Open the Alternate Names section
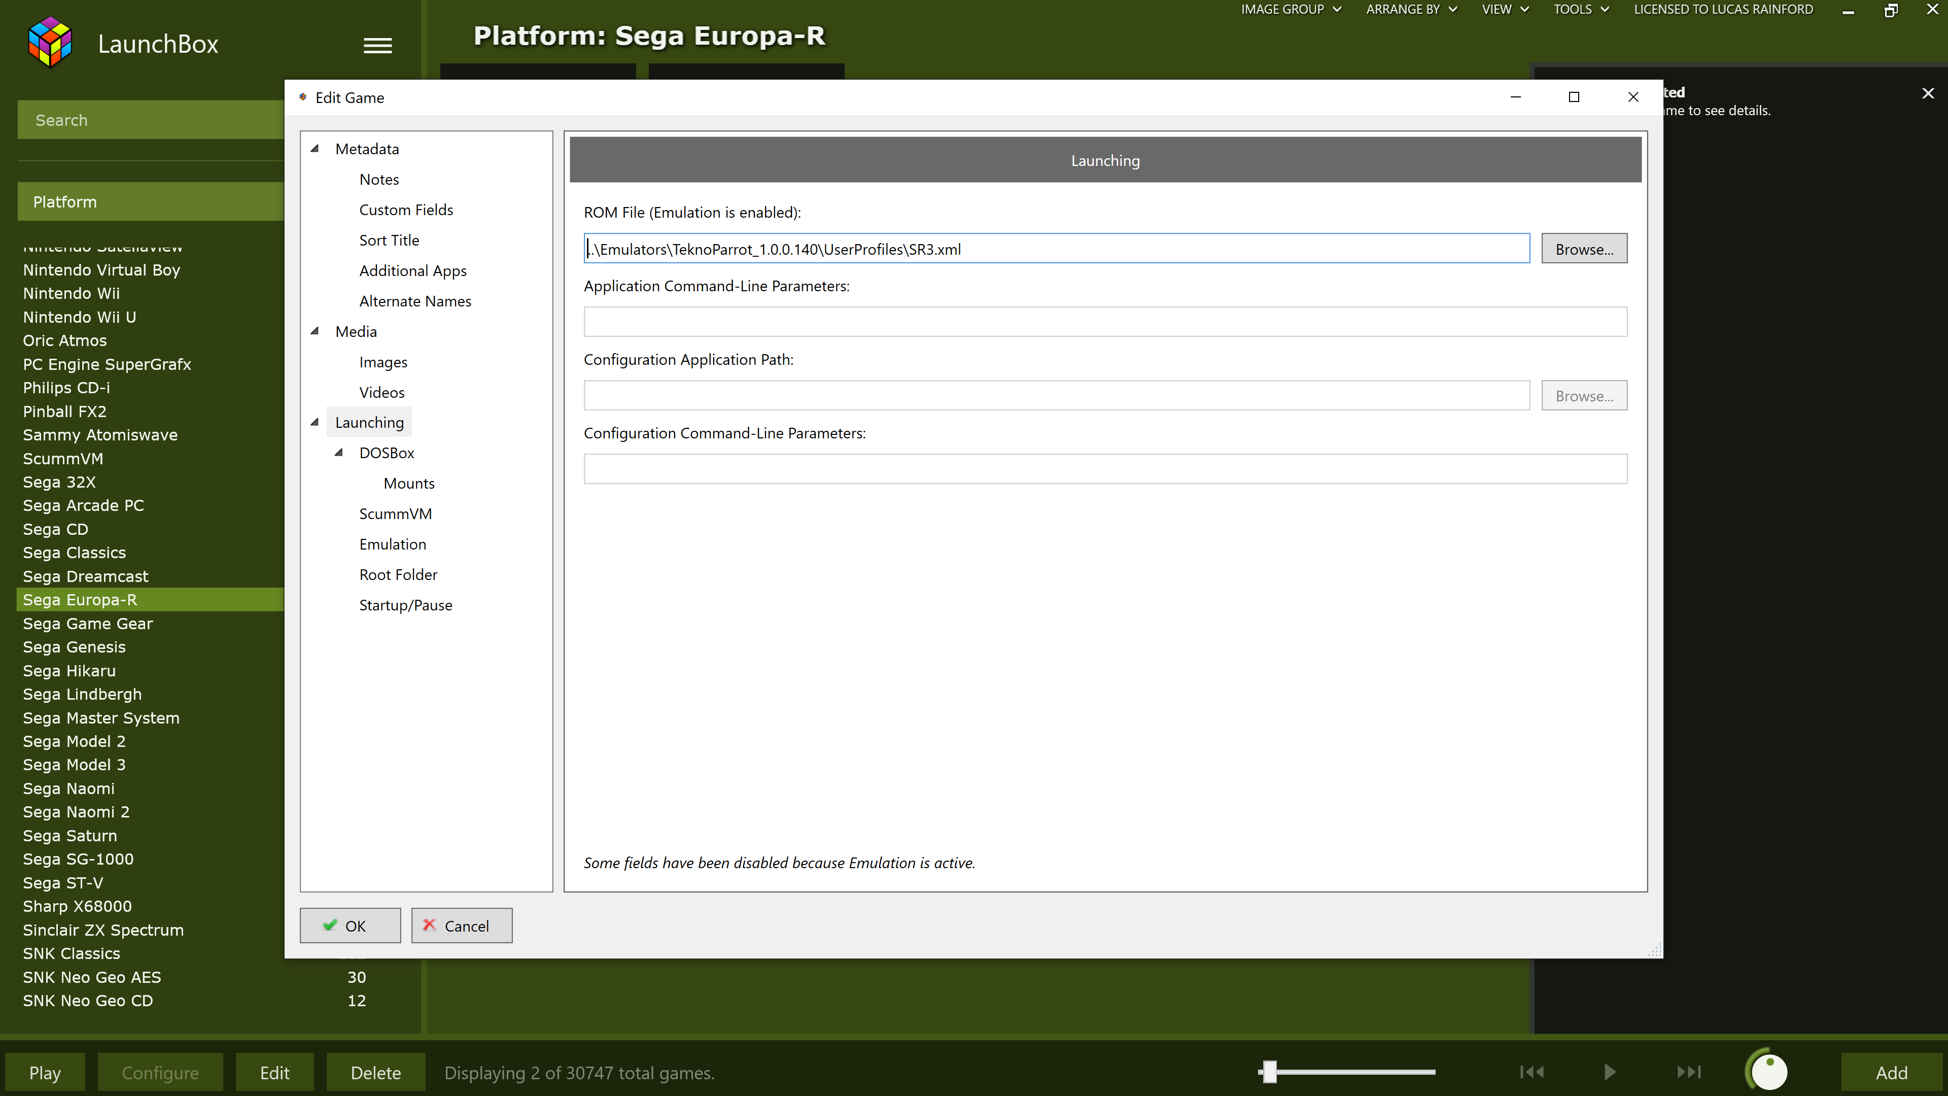The height and width of the screenshot is (1096, 1948). (415, 301)
